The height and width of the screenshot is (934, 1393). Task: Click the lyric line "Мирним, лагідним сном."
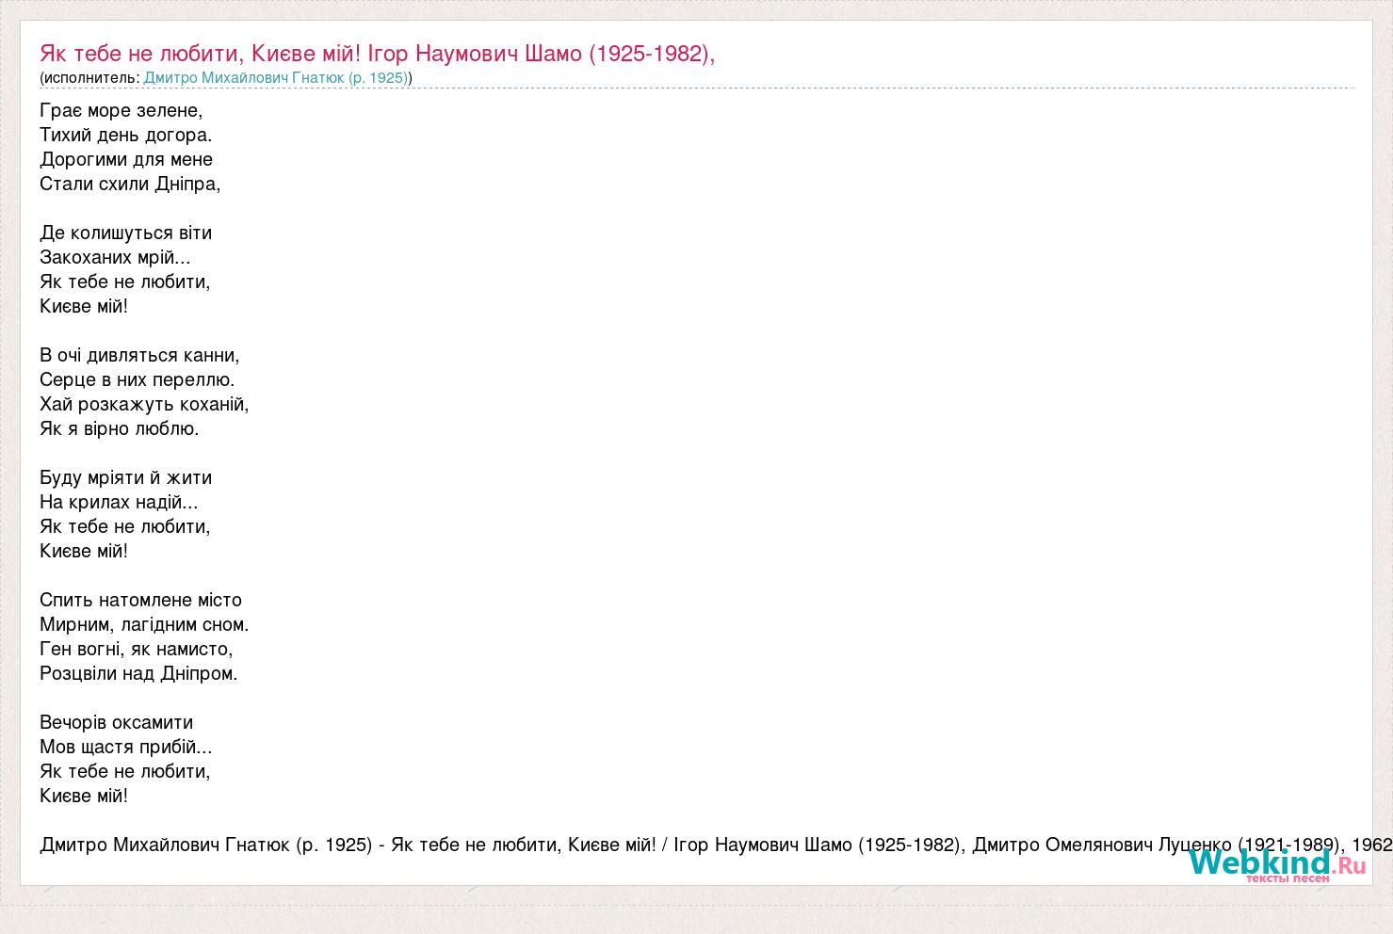[144, 624]
